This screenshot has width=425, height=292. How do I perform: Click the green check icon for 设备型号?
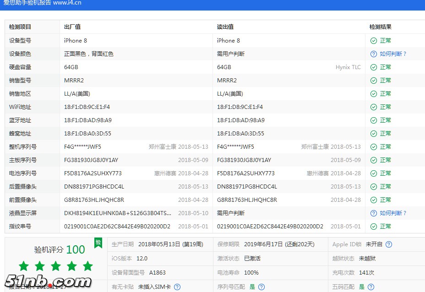(x=374, y=41)
